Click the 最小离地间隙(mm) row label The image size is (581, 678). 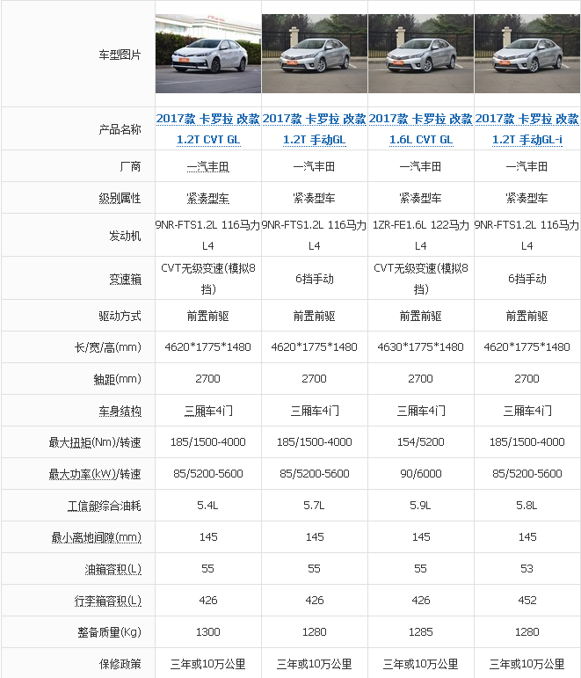[97, 537]
